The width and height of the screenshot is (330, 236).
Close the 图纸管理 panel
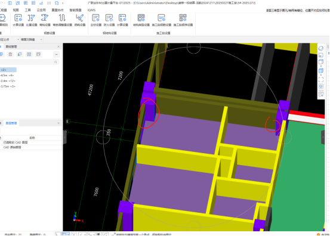(x=58, y=46)
